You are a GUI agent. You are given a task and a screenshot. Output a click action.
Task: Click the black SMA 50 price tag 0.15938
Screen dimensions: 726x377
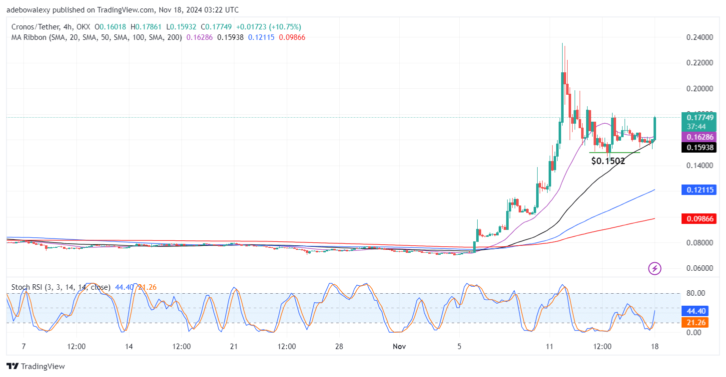(x=700, y=147)
